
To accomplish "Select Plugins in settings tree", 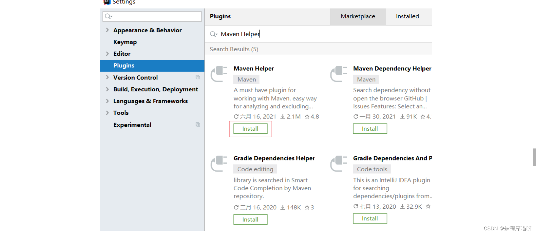I will coord(152,65).
